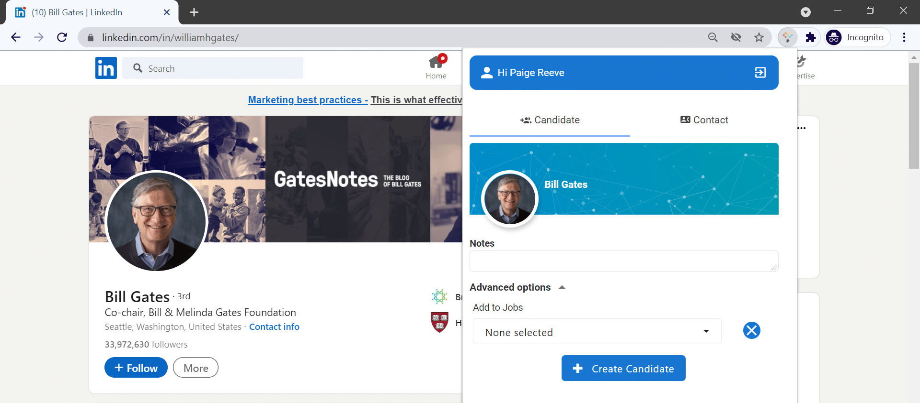Click Bill Gates large profile photo
This screenshot has height=403, width=920.
click(x=156, y=221)
